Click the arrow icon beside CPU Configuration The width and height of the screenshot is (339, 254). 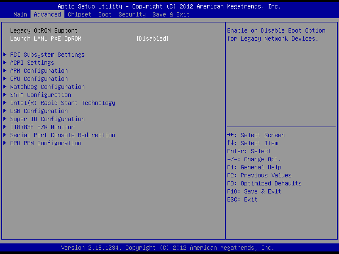point(5,79)
